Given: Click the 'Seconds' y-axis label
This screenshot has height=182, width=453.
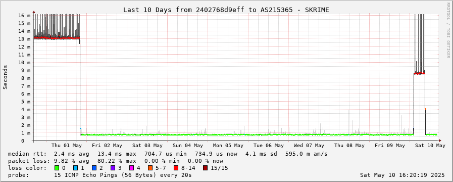Looking at the screenshot, I should click(x=6, y=77).
